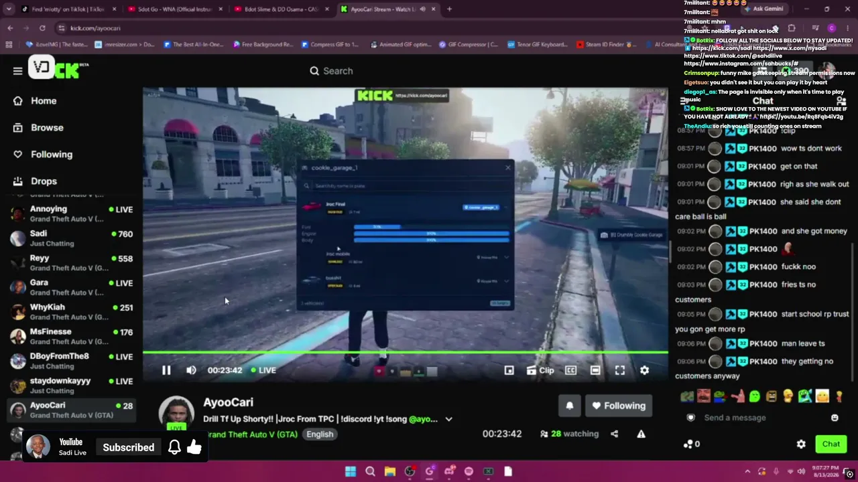Open the browser tab search dropdown
This screenshot has width=858, height=482.
[x=9, y=9]
